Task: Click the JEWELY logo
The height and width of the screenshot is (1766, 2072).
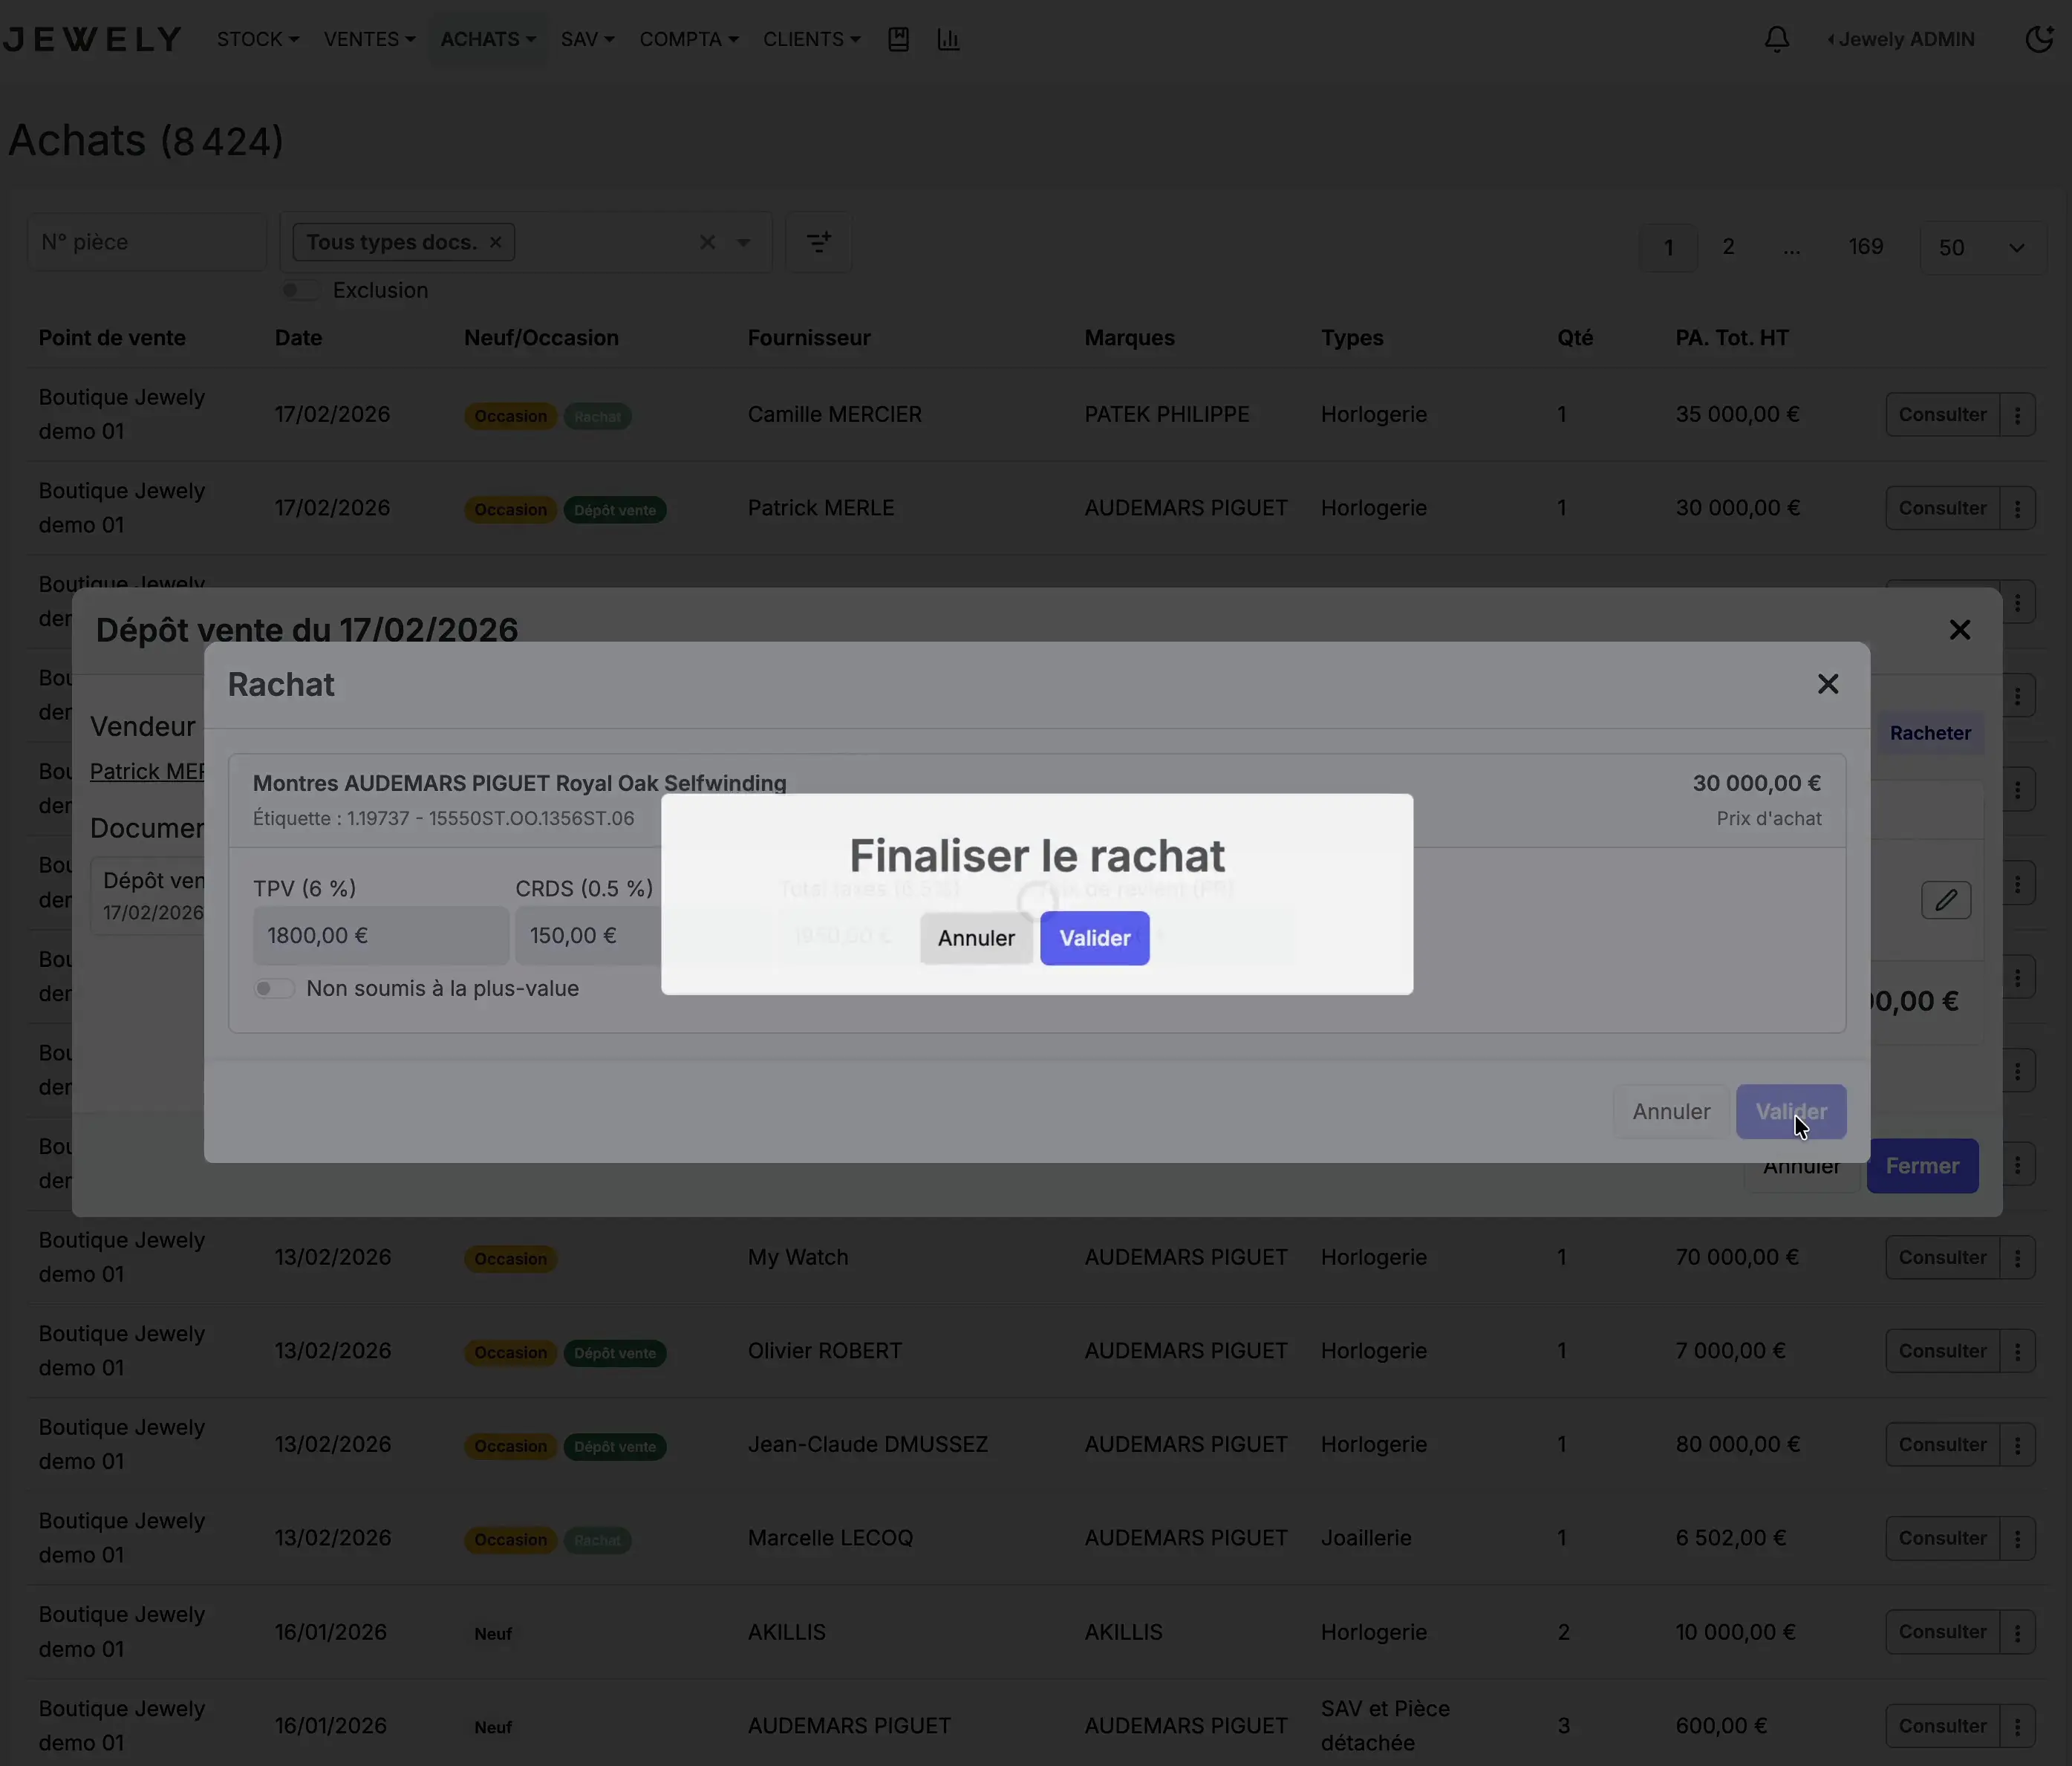Action: point(92,39)
